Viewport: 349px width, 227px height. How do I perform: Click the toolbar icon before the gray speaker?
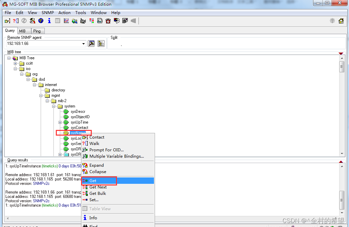coord(125,21)
